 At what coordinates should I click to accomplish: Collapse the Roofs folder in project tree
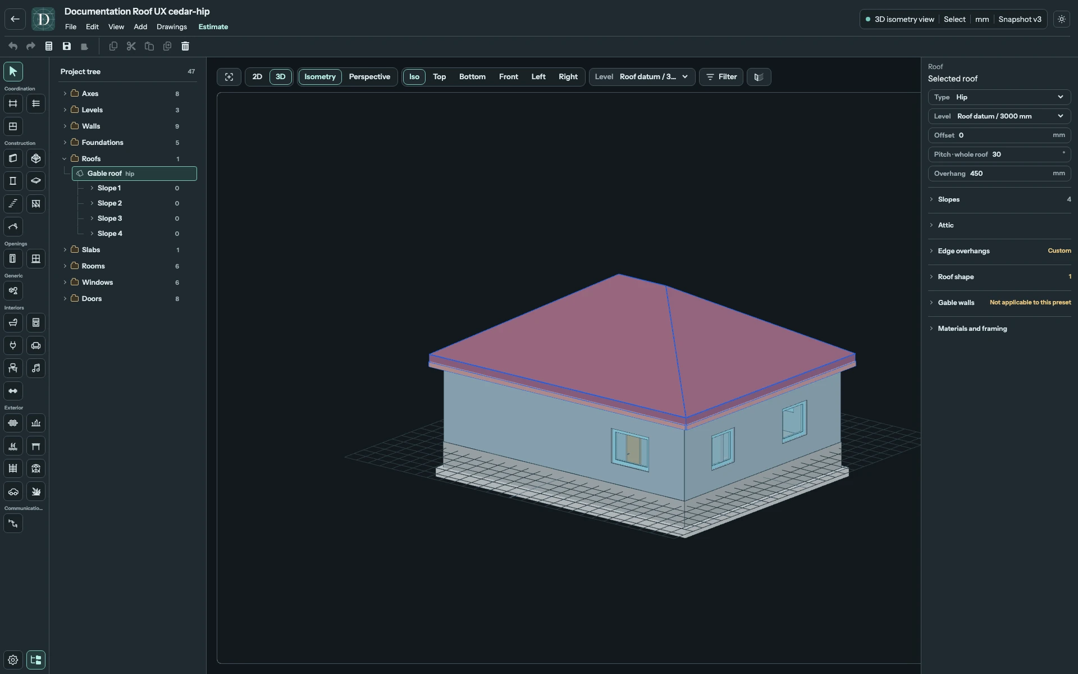coord(65,159)
